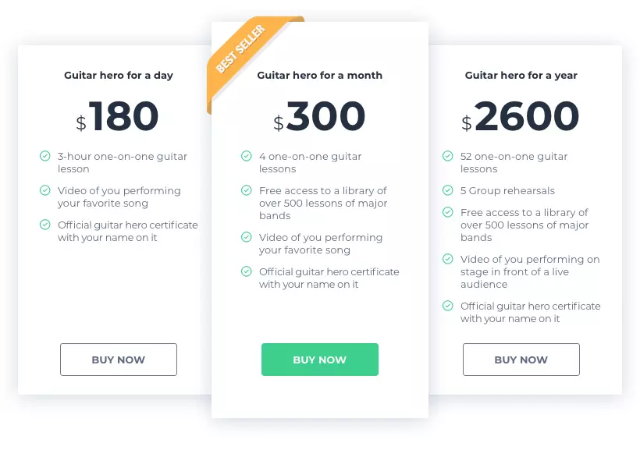Click day plan's certificate checkmark icon
Image resolution: width=640 pixels, height=457 pixels.
[x=45, y=225]
